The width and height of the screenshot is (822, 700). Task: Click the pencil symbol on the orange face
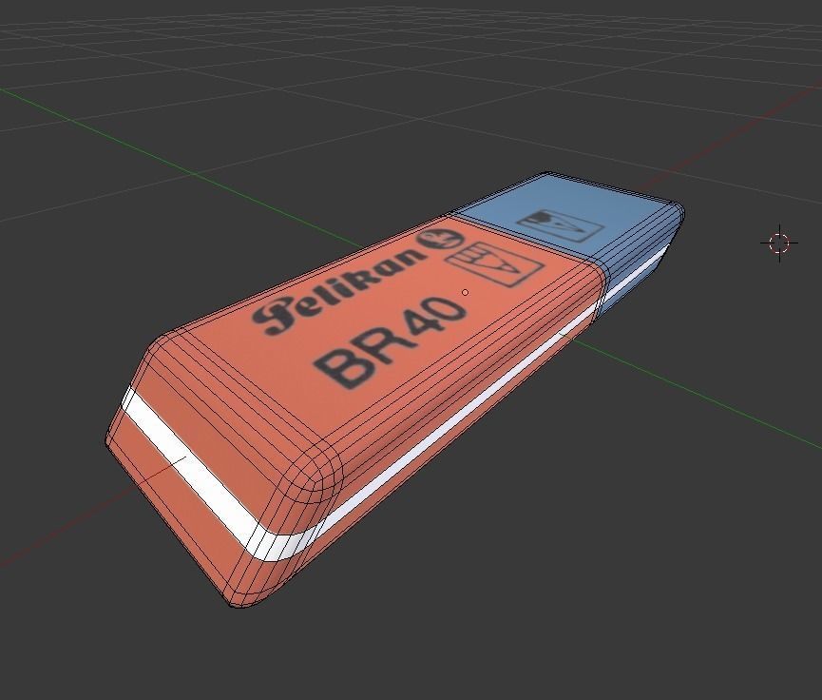[x=495, y=263]
